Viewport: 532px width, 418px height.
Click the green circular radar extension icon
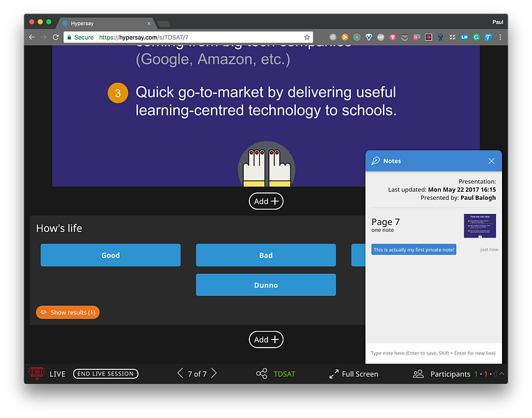[x=357, y=38]
